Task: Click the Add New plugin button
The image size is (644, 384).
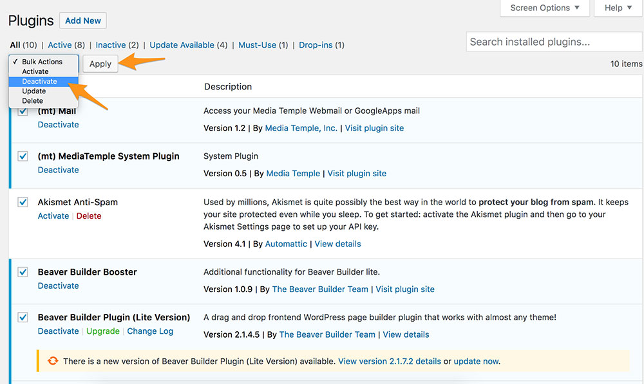Action: [83, 21]
